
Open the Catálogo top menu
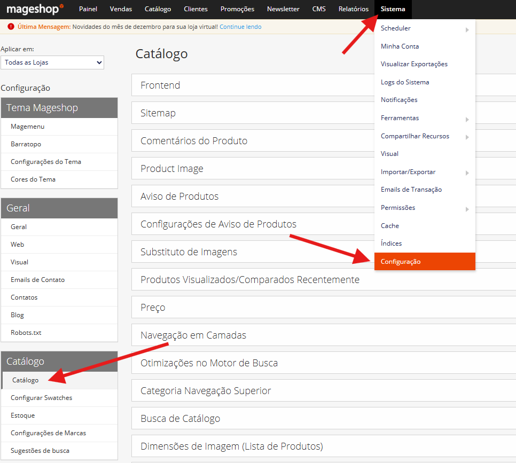pyautogui.click(x=158, y=9)
